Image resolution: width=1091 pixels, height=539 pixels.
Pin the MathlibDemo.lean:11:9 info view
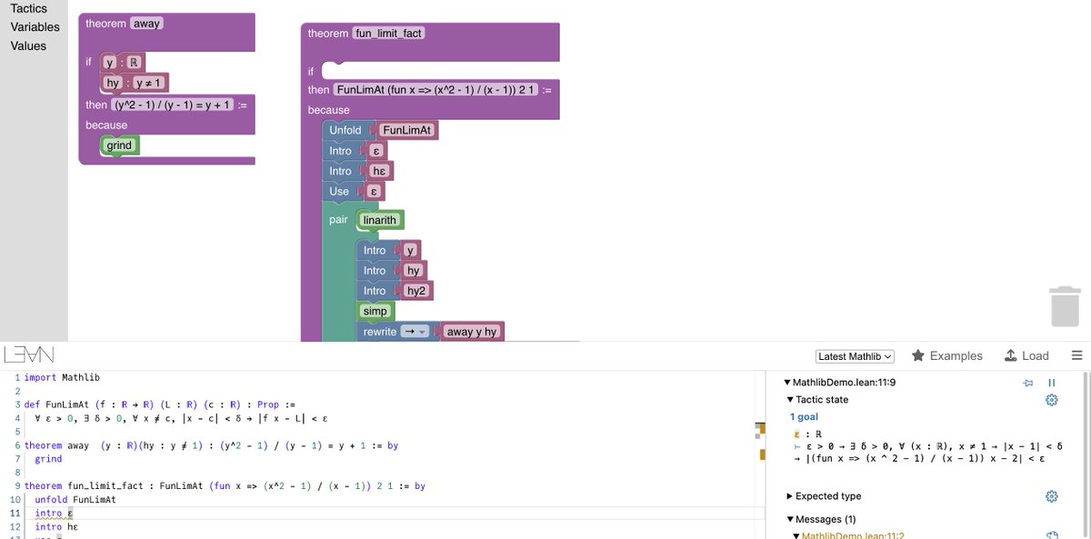pyautogui.click(x=1027, y=382)
